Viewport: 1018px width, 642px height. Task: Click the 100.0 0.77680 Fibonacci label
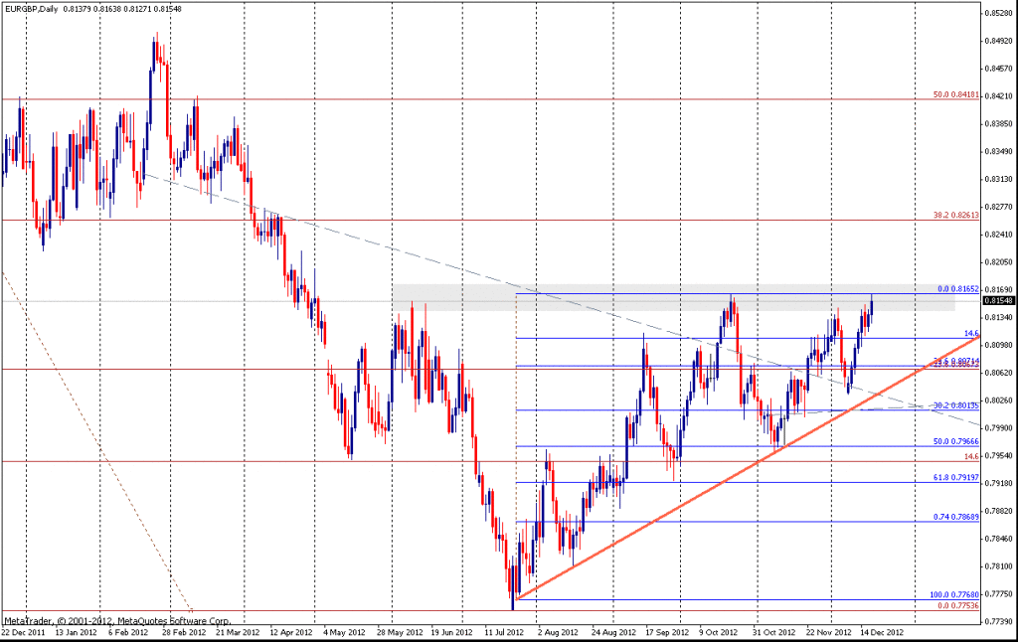click(x=953, y=594)
